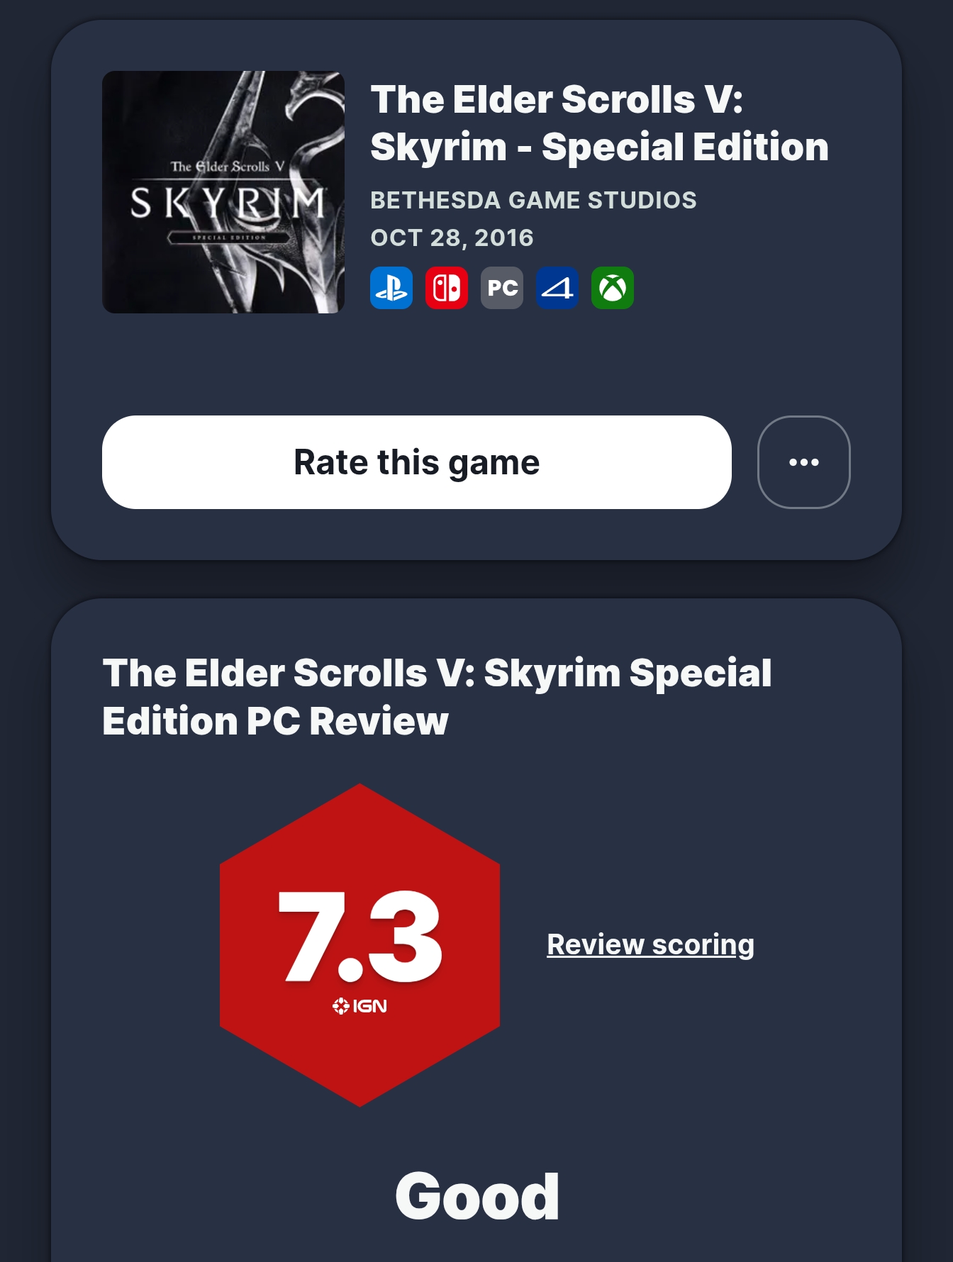Screen dimensions: 953x1262
Task: Click the Bethesda Game Studios developer name
Action: 533,200
